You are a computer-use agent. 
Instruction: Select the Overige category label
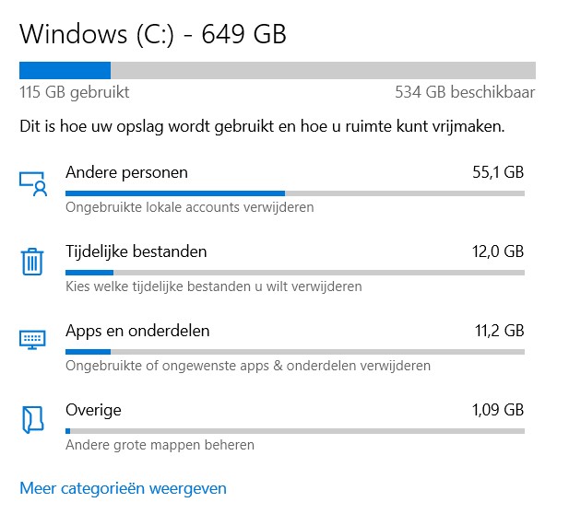point(93,410)
